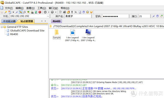Select the R6400 site in tree
Image resolution: width=164 pixels, height=98 pixels.
(14, 34)
